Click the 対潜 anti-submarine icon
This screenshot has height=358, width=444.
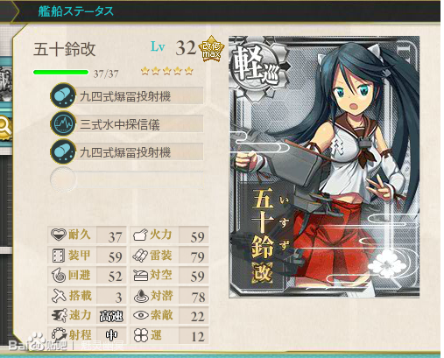pyautogui.click(x=141, y=296)
